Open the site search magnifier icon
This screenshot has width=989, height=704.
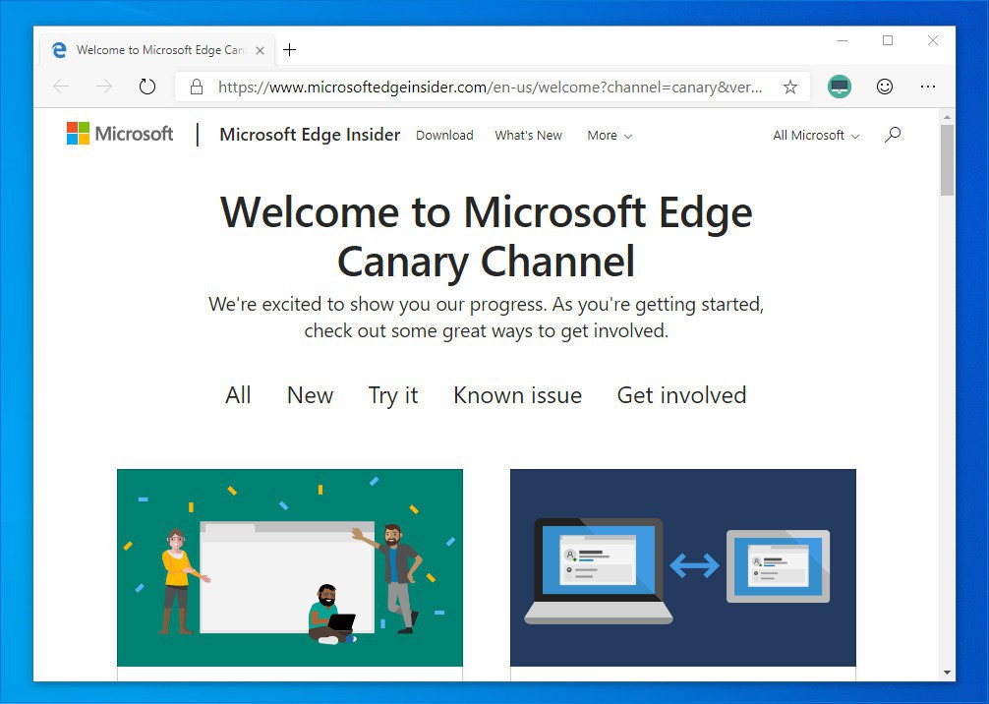[x=892, y=135]
